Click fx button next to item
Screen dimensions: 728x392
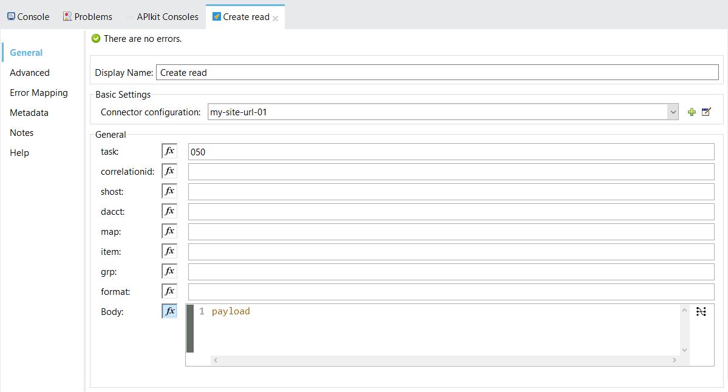(169, 251)
